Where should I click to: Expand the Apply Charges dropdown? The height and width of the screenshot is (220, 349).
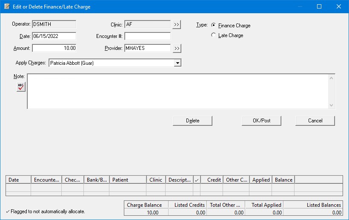click(x=178, y=63)
